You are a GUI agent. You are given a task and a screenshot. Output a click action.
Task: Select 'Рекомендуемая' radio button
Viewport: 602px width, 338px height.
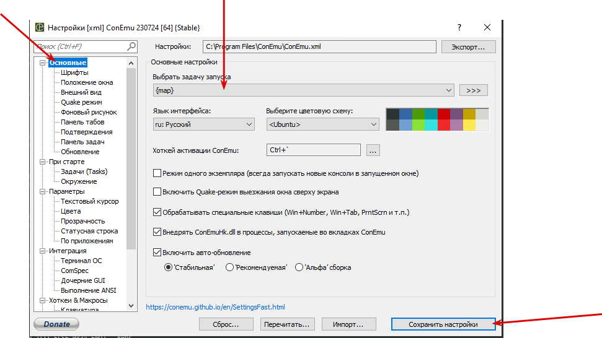click(x=229, y=267)
